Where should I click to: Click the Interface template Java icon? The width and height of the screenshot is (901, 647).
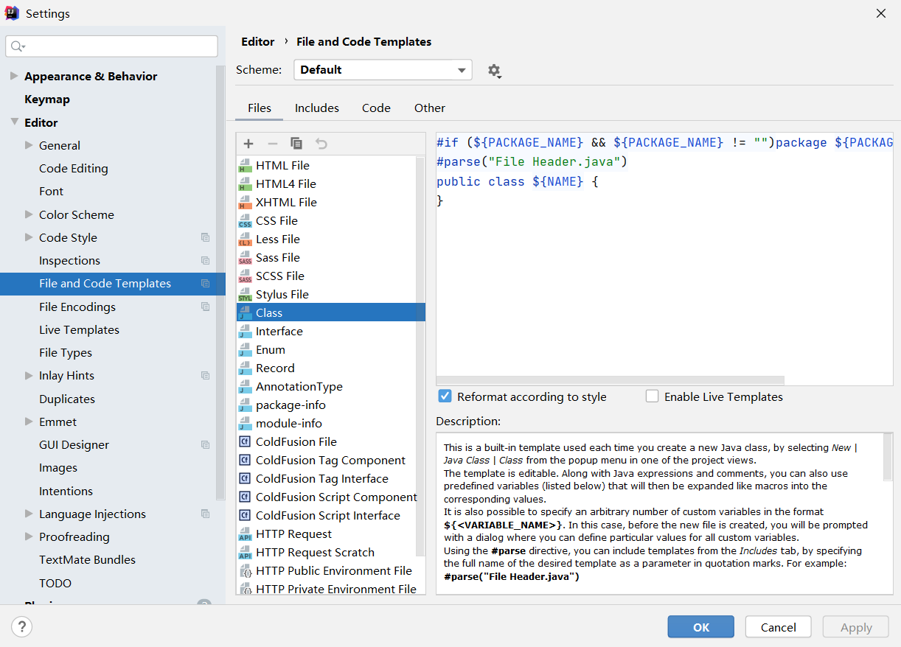245,332
